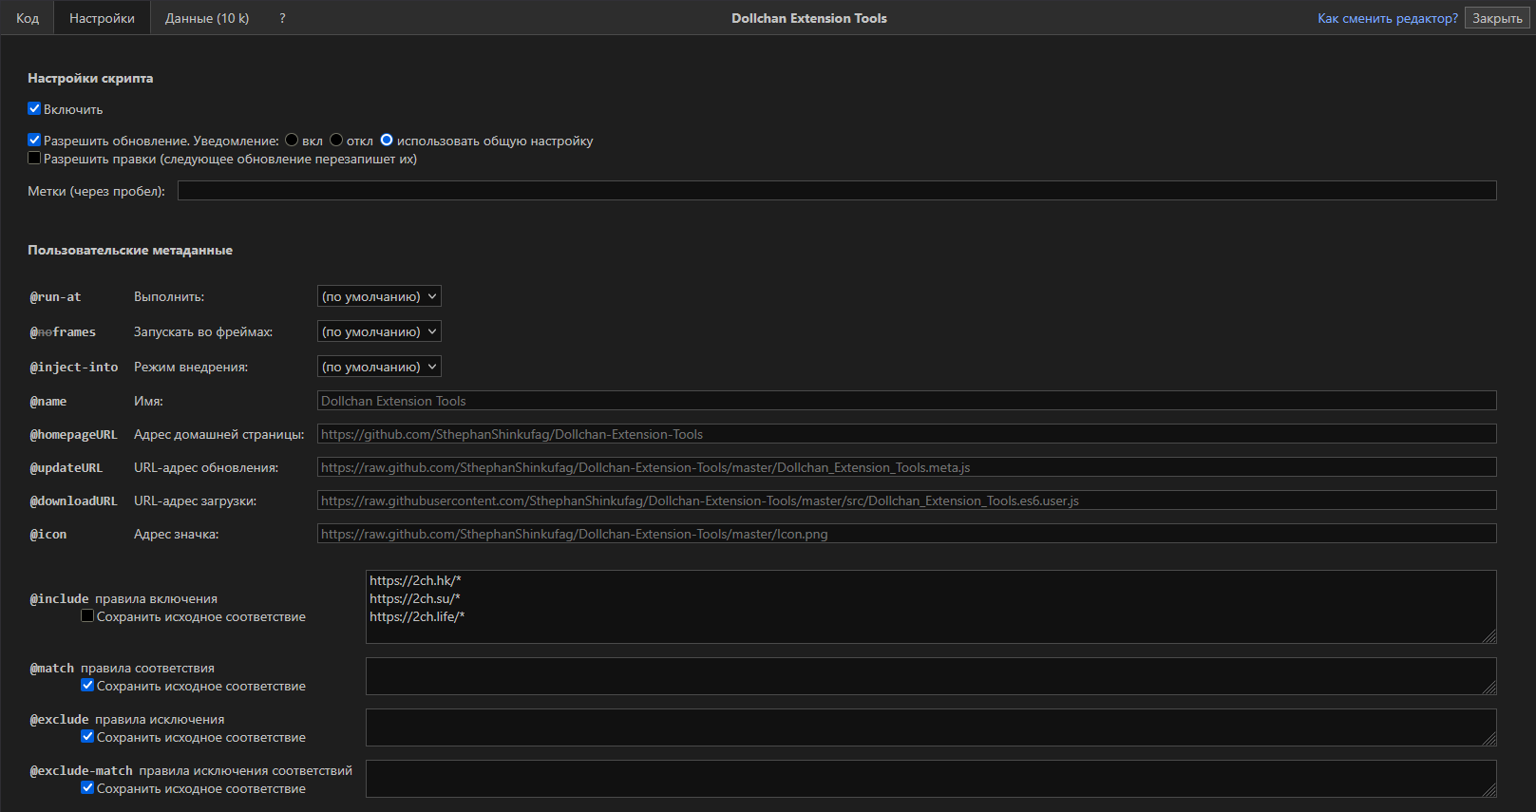
Task: Click the @match rules textarea
Action: coord(931,676)
